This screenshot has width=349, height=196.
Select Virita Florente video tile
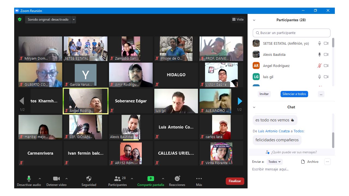click(221, 153)
